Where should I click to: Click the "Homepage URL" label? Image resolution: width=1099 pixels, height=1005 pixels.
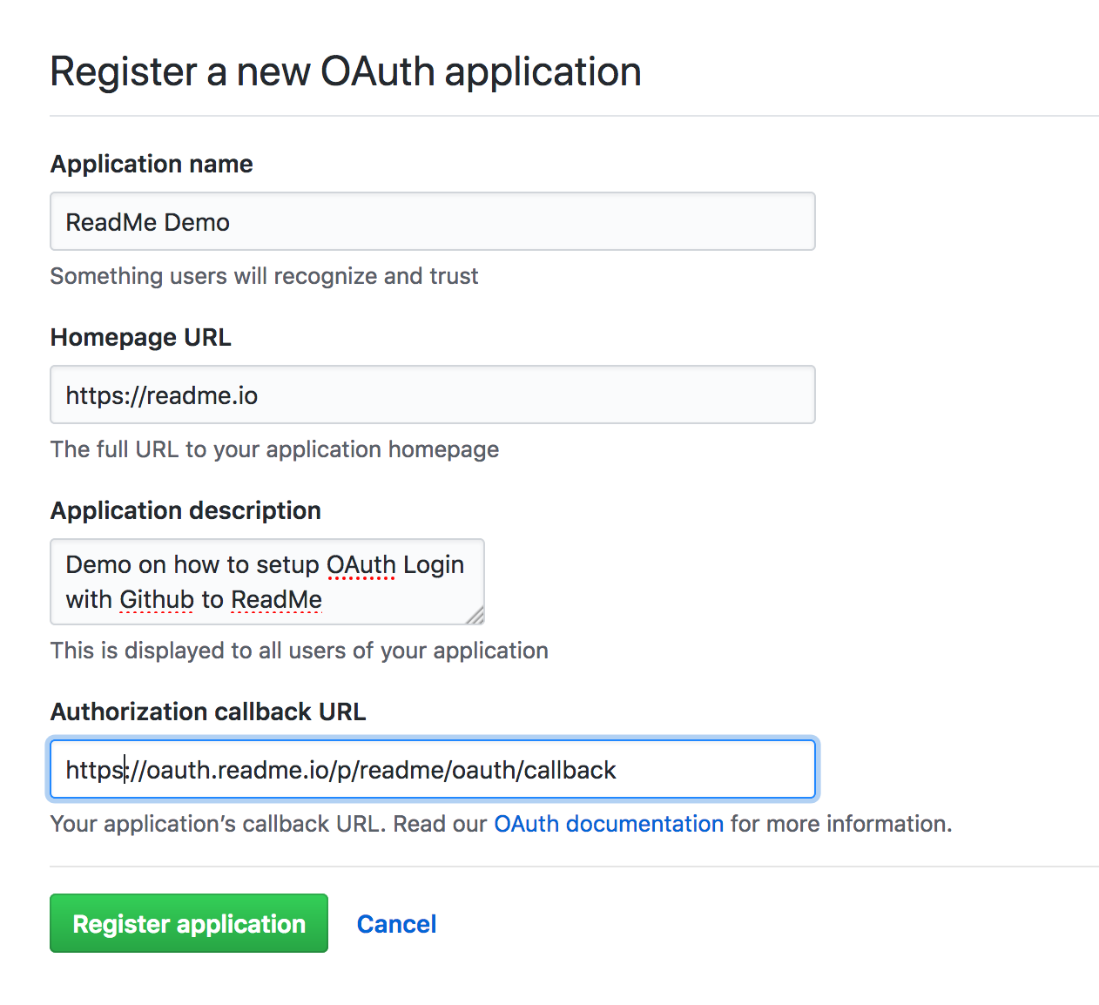point(141,337)
